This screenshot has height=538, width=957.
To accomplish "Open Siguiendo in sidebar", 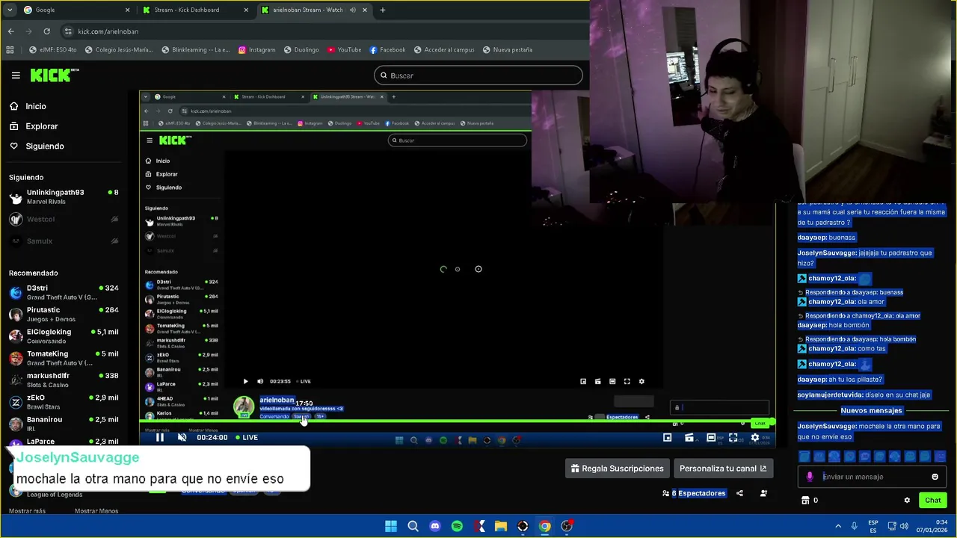I will tap(37, 146).
